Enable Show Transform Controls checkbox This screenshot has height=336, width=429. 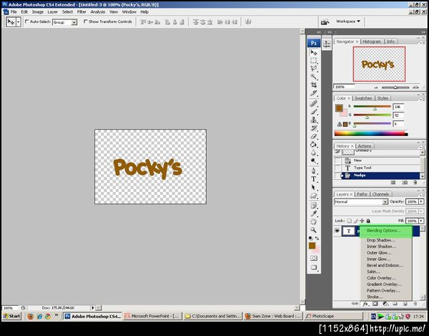(x=85, y=21)
